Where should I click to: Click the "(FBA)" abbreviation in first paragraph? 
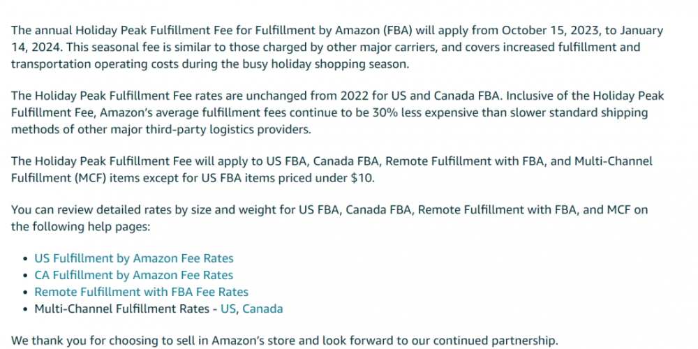[x=397, y=31]
